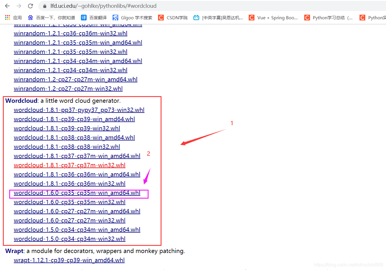The image size is (386, 270).
Task: View site security lock info
Action: tap(45, 6)
